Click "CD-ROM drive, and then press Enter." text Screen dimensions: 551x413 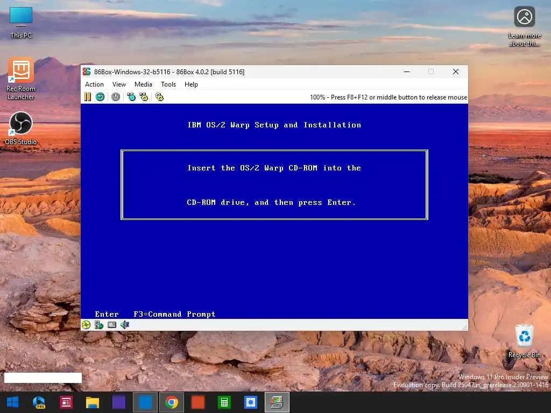click(x=271, y=202)
